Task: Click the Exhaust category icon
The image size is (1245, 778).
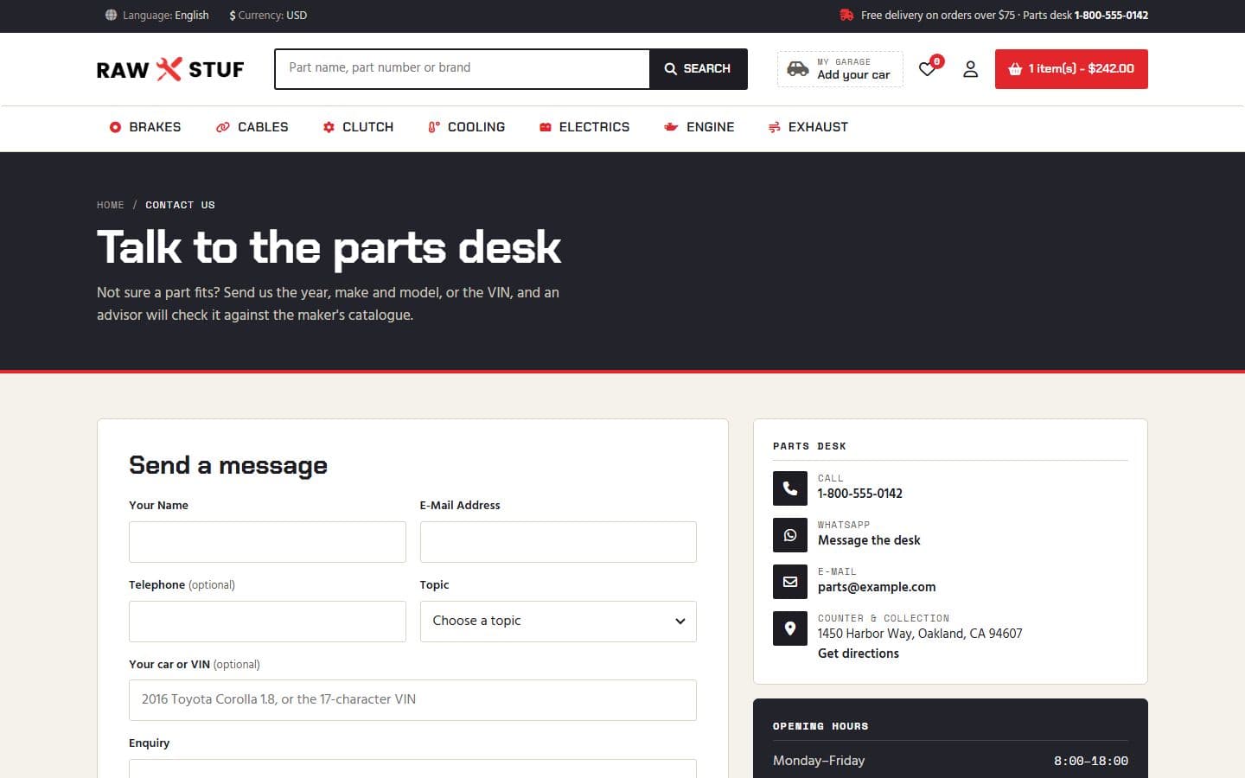Action: [x=774, y=127]
